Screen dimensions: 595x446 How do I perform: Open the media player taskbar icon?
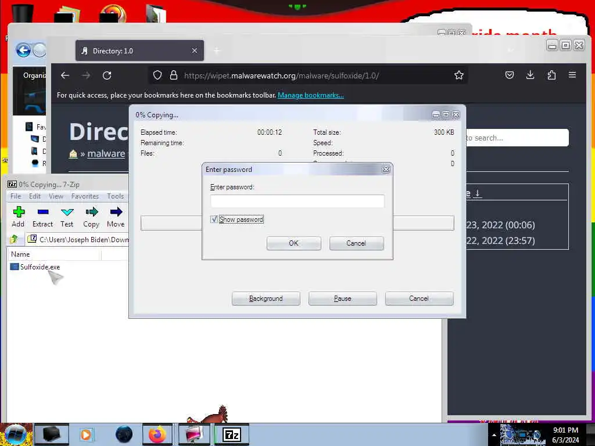click(86, 434)
